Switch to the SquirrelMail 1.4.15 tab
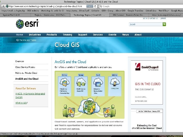 tap(15, 15)
